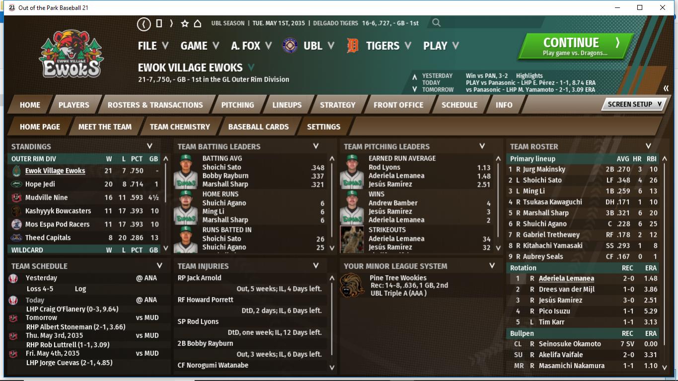This screenshot has width=678, height=381.
Task: Click the Ewok Village Ewoks team logo
Action: point(71,54)
